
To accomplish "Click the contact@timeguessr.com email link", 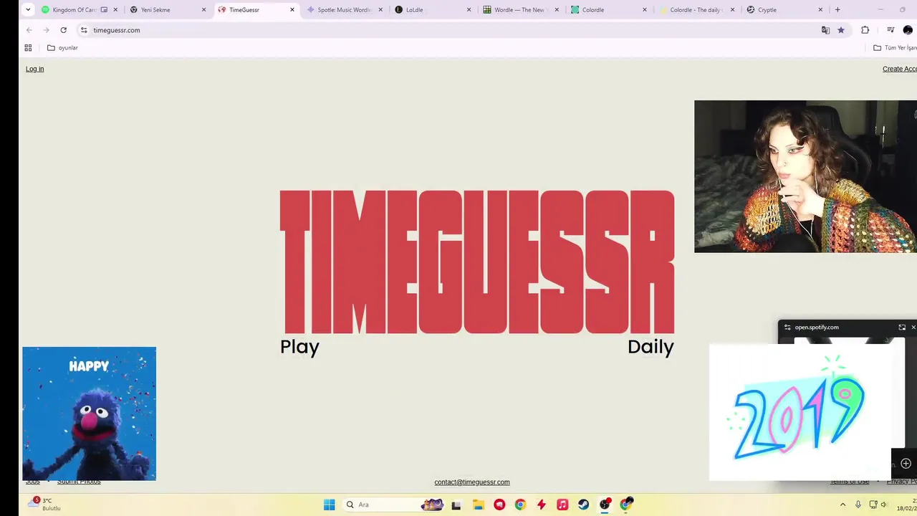I will point(472,482).
